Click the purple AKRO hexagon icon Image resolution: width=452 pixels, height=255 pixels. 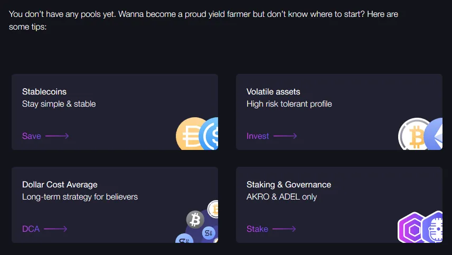click(411, 228)
